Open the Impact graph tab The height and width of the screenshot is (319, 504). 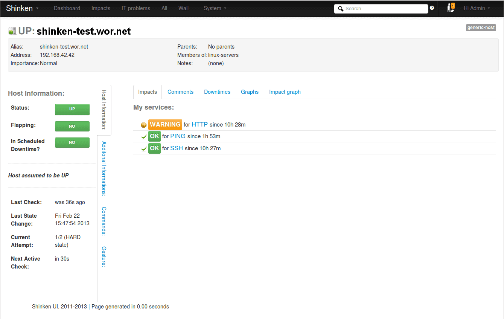point(285,92)
